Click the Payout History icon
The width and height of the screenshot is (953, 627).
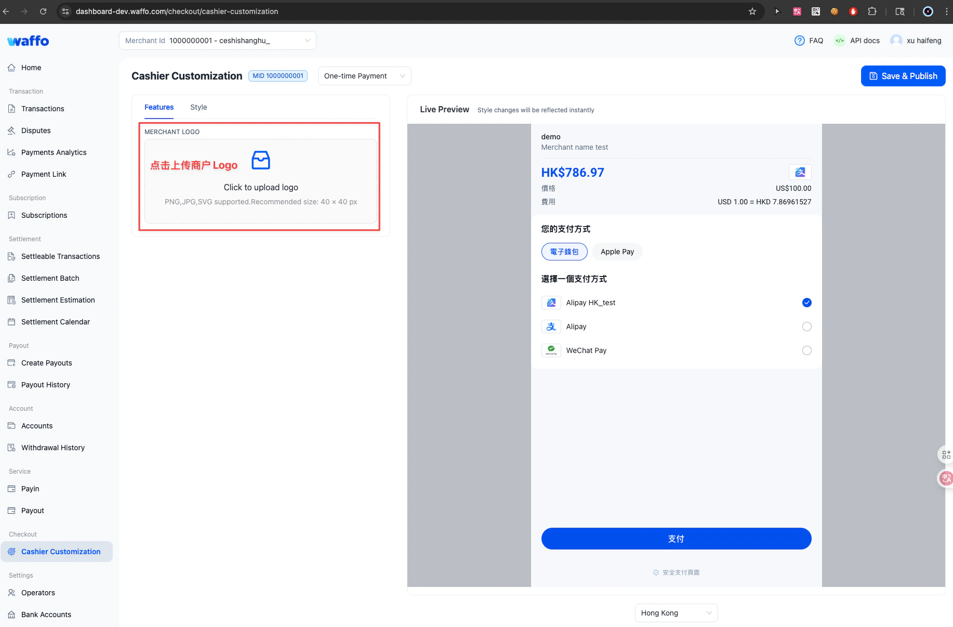(x=11, y=385)
